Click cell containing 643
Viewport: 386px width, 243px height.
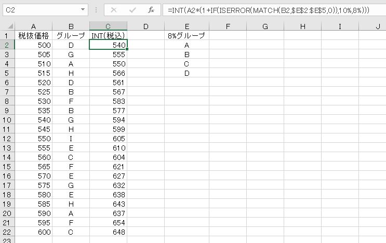point(108,204)
